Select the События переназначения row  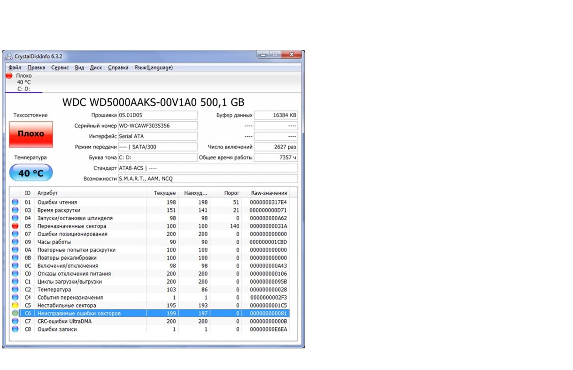pos(150,298)
